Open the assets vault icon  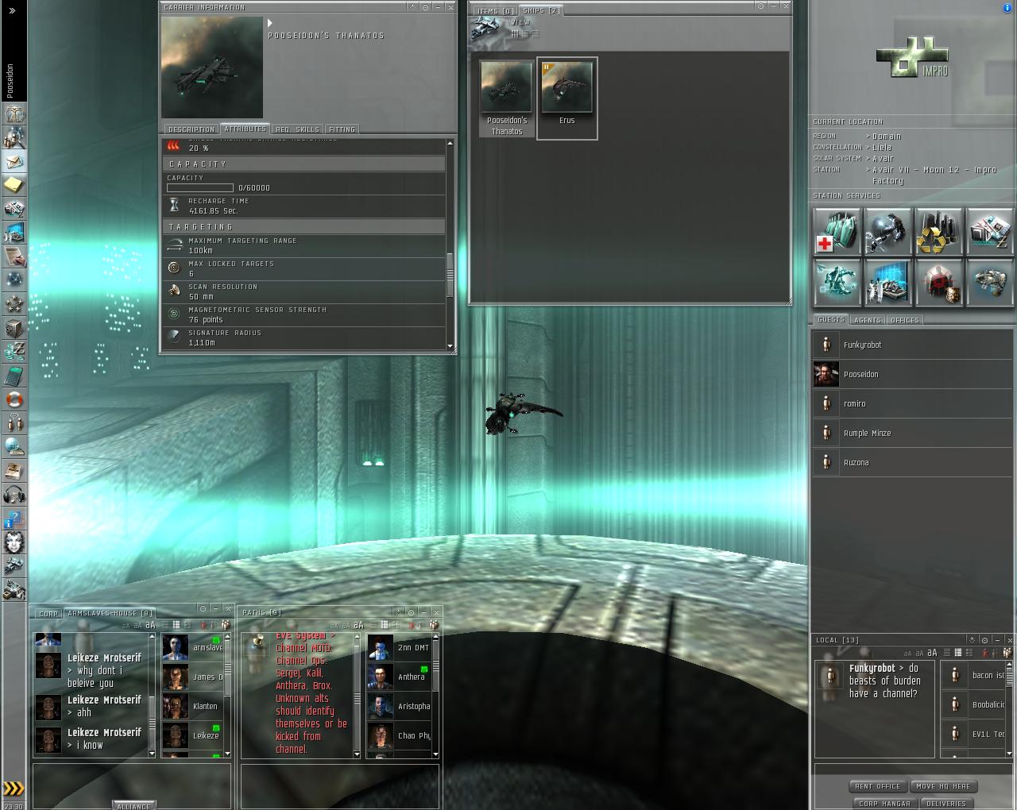tap(14, 328)
